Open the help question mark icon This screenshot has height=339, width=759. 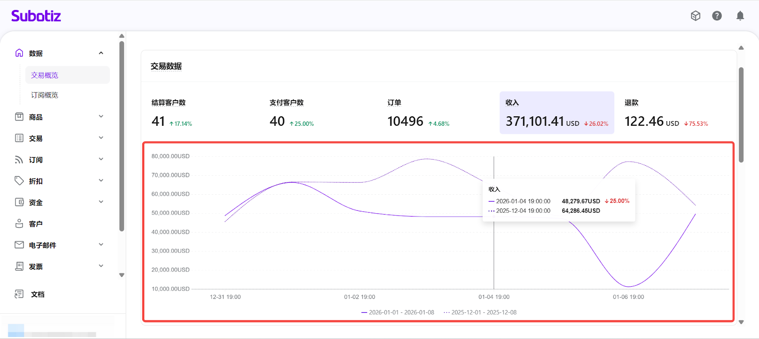717,16
